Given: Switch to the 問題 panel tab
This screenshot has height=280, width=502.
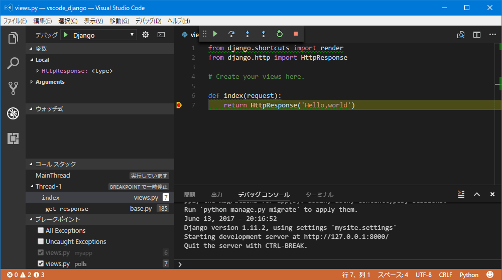Looking at the screenshot, I should [190, 195].
